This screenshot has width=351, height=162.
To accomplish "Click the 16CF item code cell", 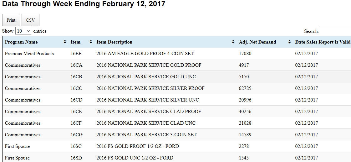I will coord(76,123).
